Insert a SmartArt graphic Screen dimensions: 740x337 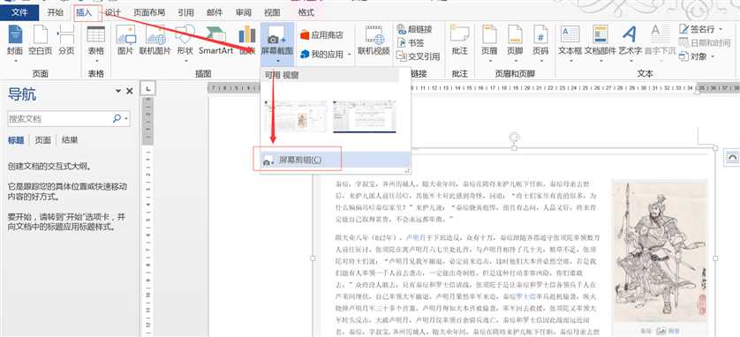pyautogui.click(x=215, y=41)
